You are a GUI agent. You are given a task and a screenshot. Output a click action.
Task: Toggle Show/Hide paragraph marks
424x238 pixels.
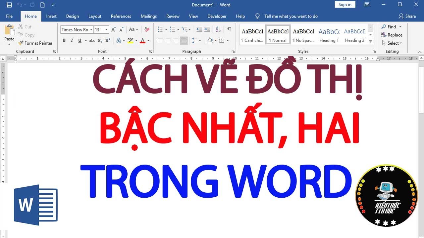[229, 30]
